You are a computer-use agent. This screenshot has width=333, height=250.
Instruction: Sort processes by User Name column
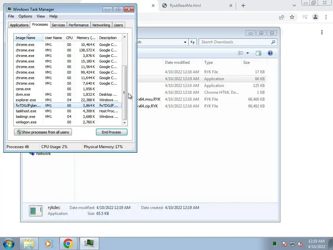53,38
